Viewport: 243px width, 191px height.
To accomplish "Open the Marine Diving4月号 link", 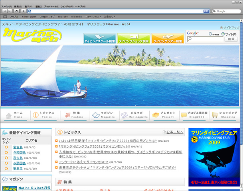I will point(34,188).
